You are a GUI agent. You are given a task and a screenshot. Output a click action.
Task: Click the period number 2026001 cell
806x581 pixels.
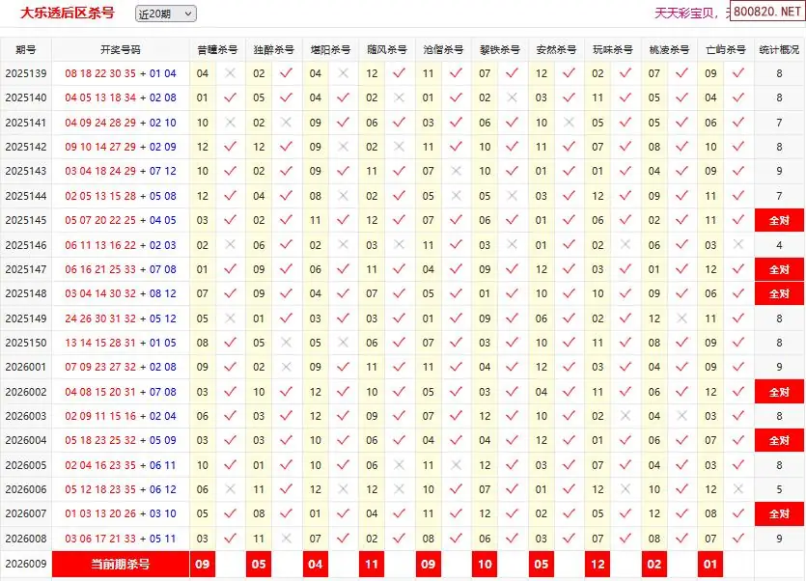[x=26, y=367]
